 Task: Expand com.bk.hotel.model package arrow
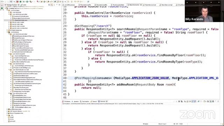click(x=9, y=22)
